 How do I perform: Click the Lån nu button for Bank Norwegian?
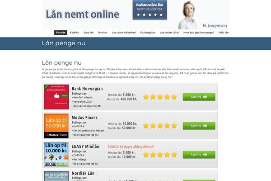click(199, 97)
